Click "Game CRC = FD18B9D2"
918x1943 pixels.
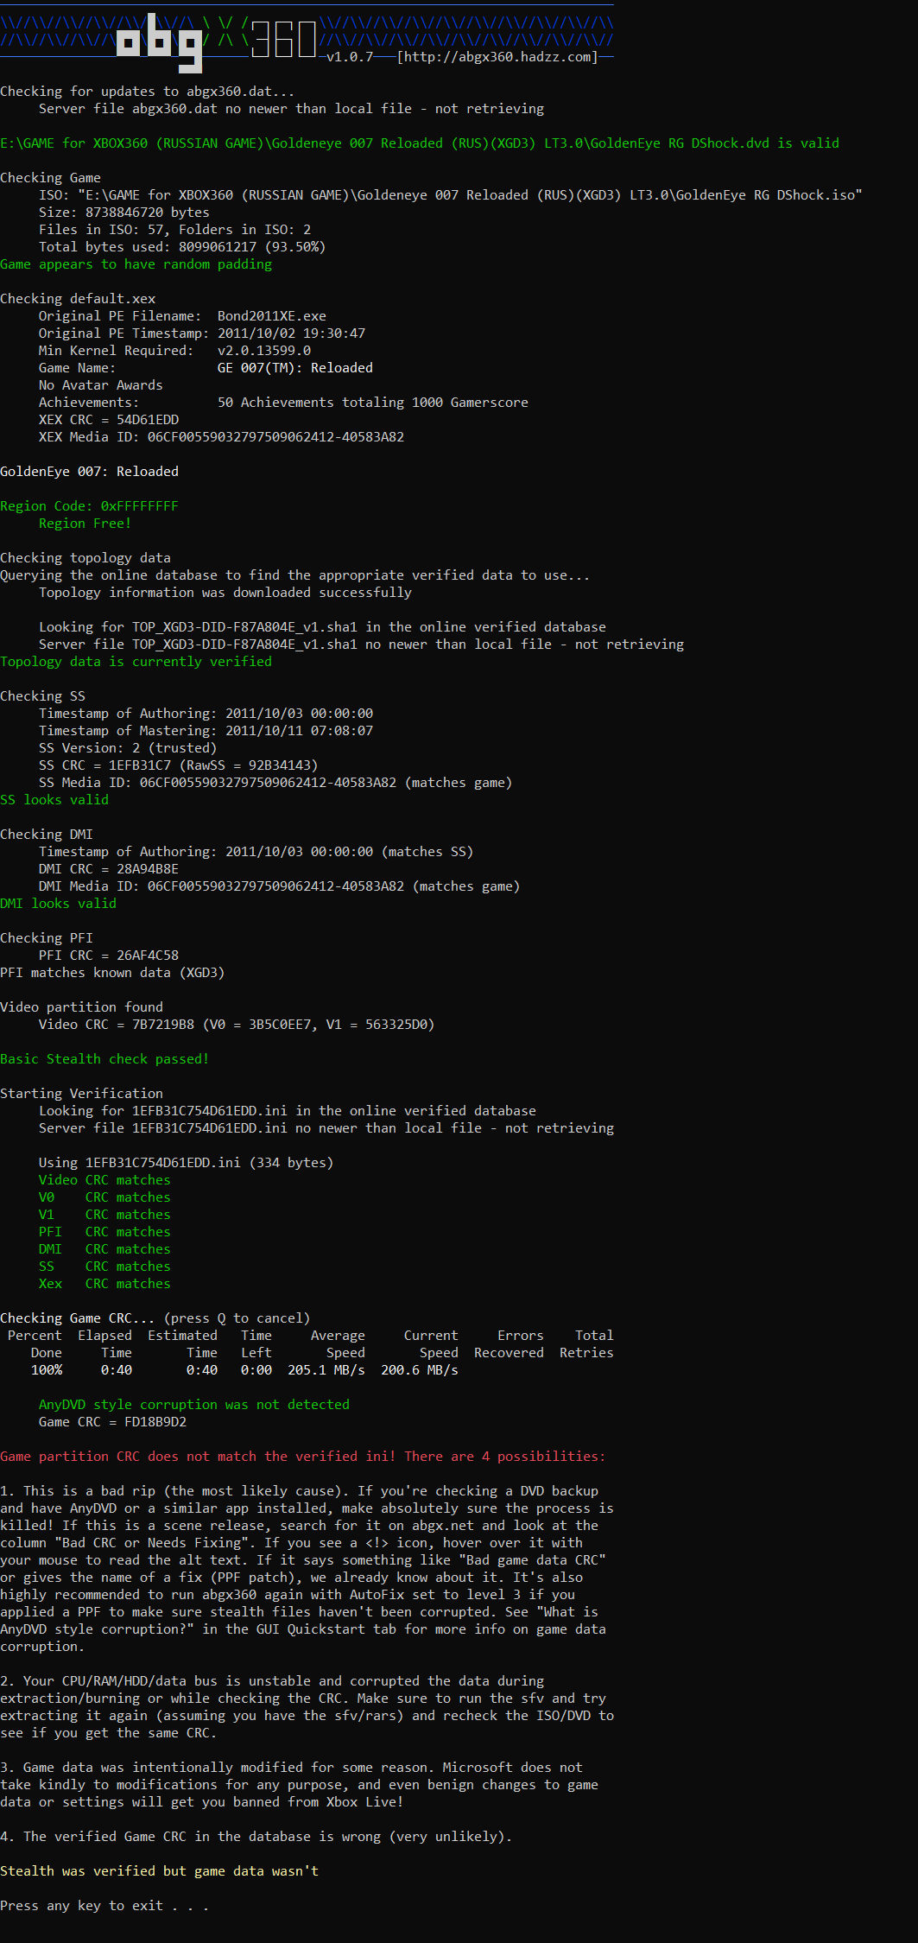coord(112,1422)
